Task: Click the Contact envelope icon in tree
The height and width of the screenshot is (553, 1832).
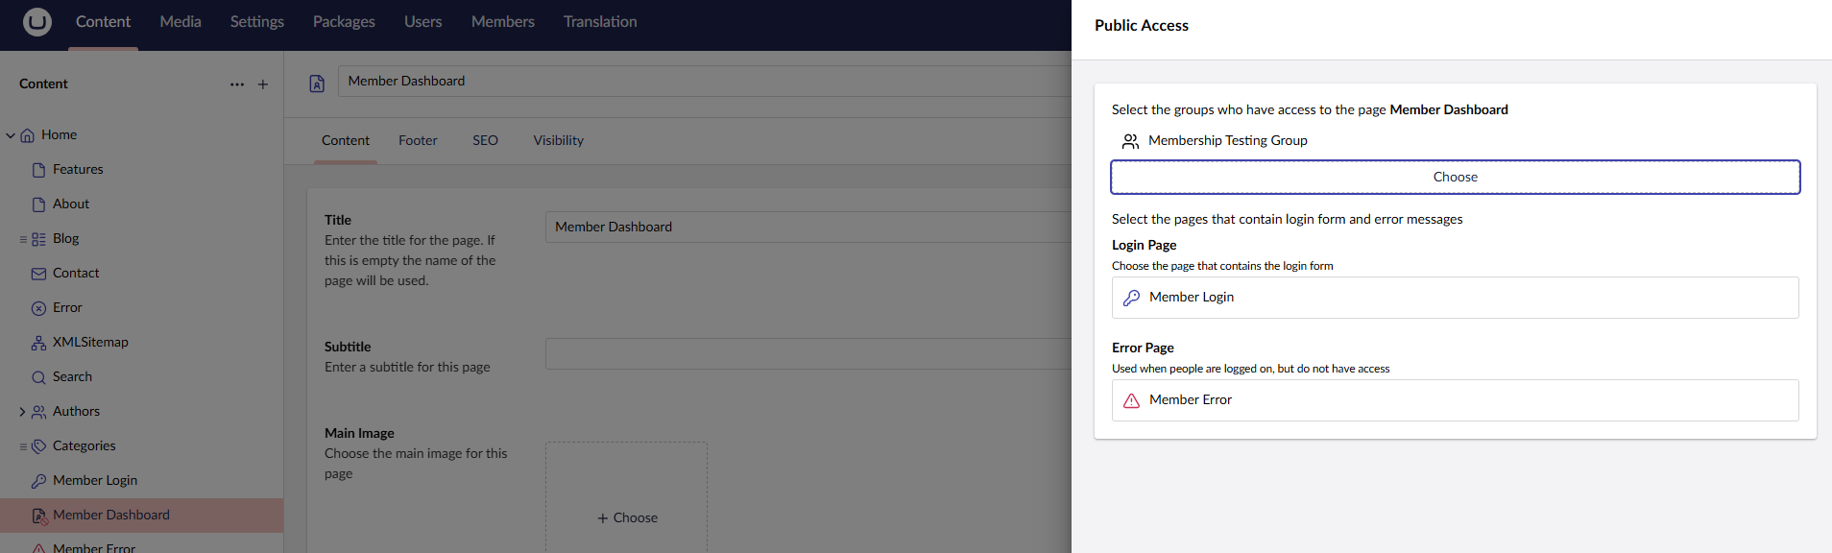Action: (38, 274)
